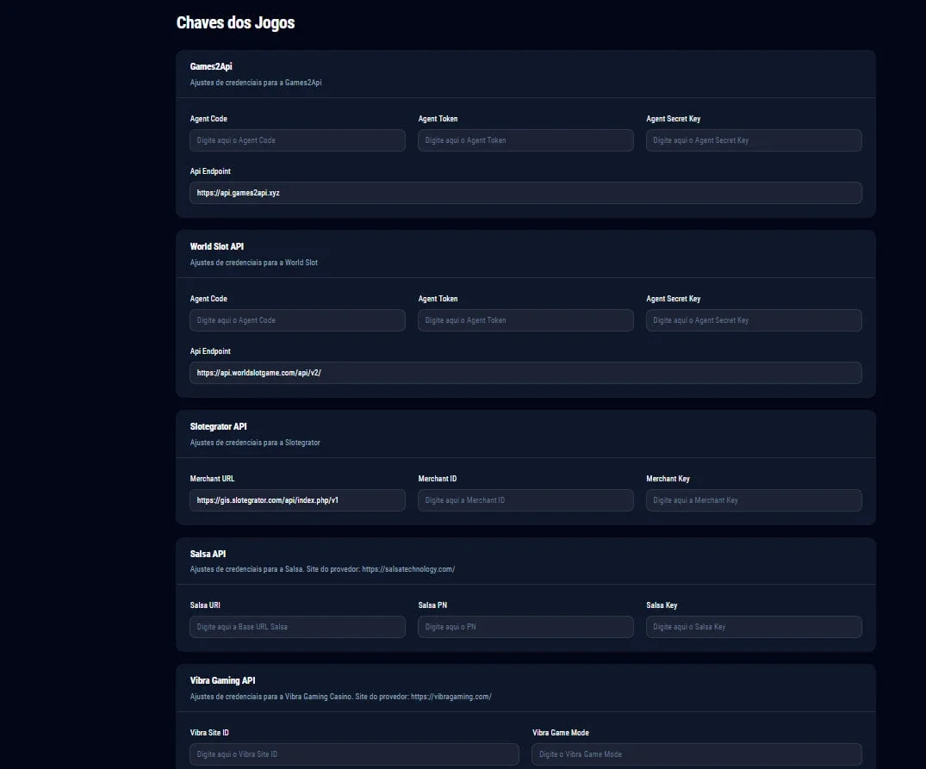
Task: Click the Games2Api Agent Token label
Action: click(x=438, y=119)
